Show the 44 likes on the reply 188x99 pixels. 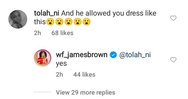[x=84, y=75]
